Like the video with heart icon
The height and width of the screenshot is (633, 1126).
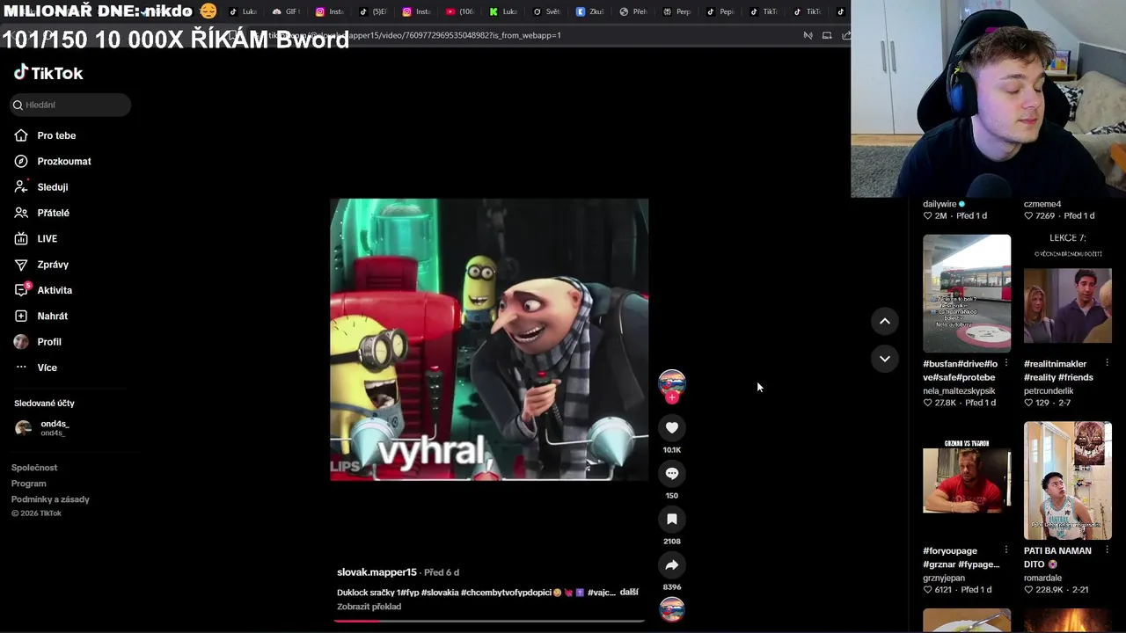(x=672, y=427)
